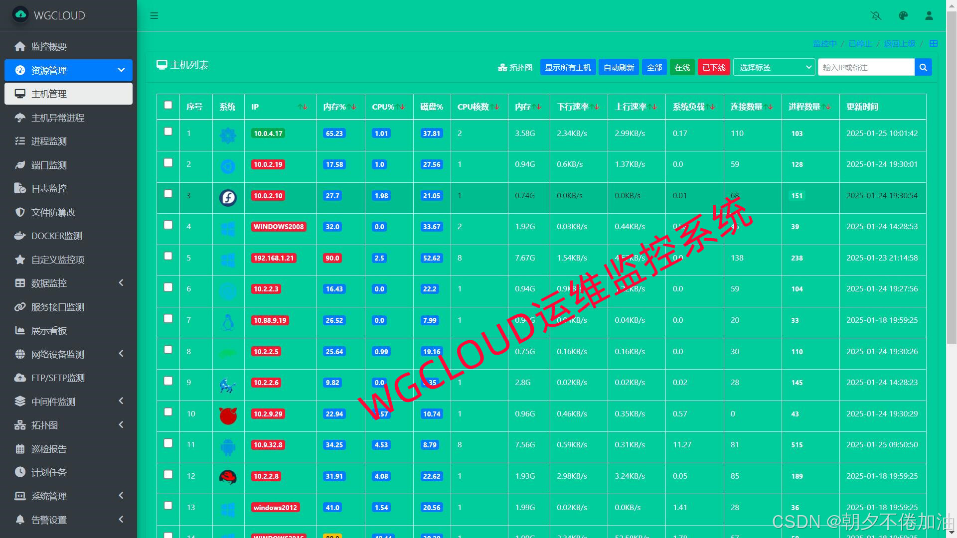Screen dimensions: 957x538
Task: Go to DOCKER监测 sidebar item
Action: click(56, 236)
